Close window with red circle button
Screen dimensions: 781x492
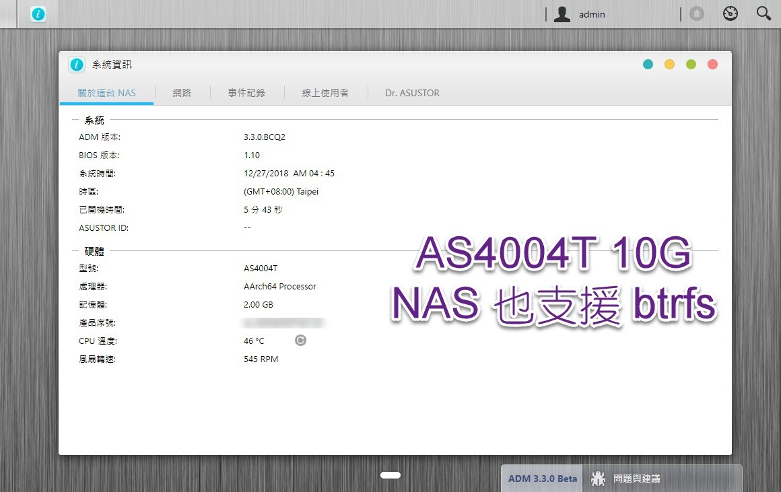pos(712,64)
